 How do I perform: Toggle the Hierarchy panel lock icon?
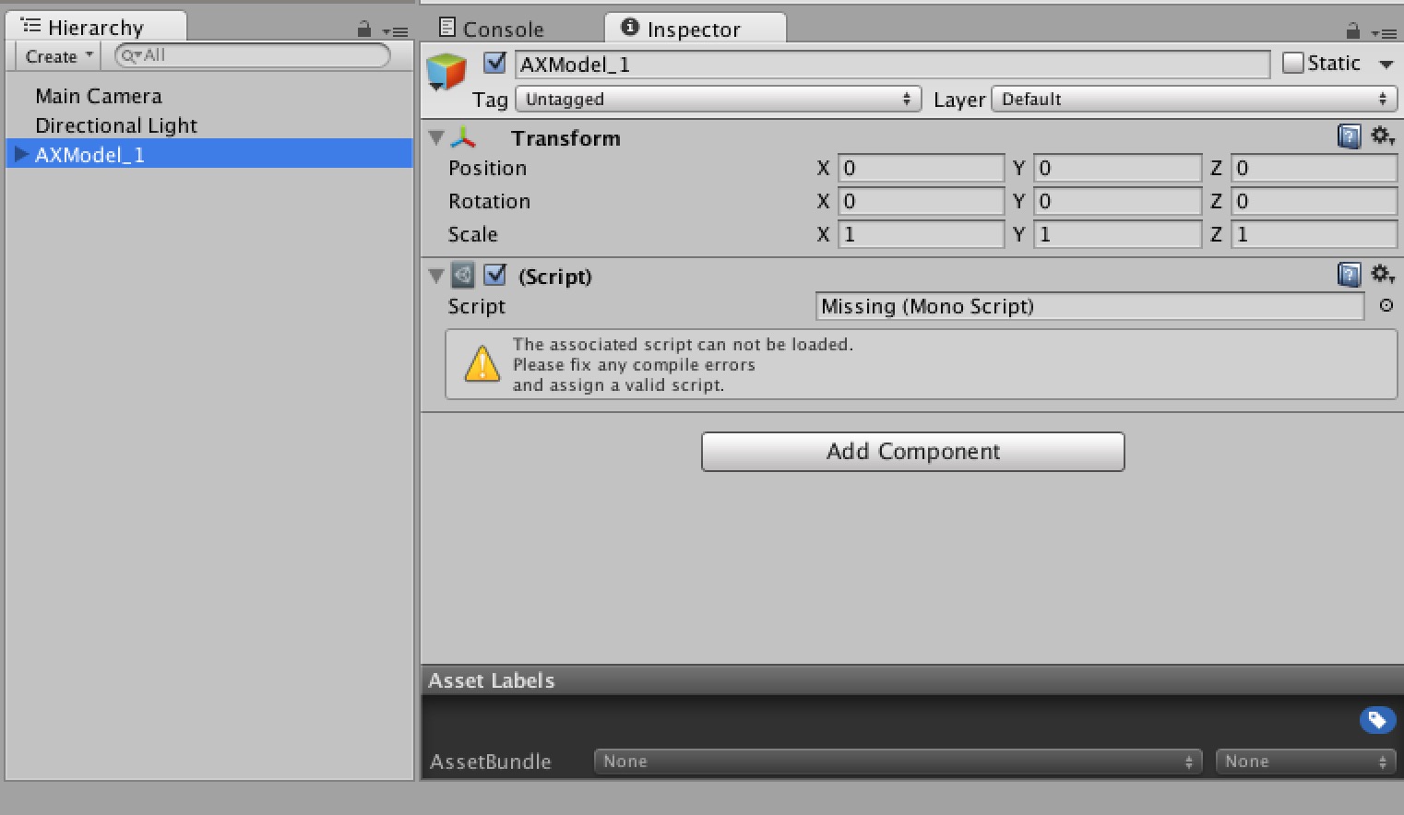pos(364,30)
